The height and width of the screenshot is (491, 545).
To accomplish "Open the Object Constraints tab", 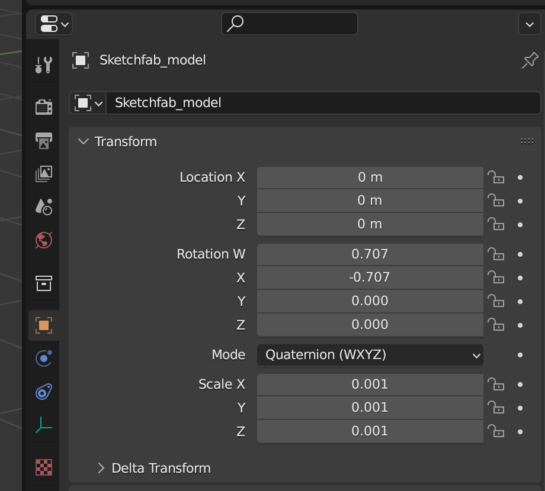I will point(44,392).
